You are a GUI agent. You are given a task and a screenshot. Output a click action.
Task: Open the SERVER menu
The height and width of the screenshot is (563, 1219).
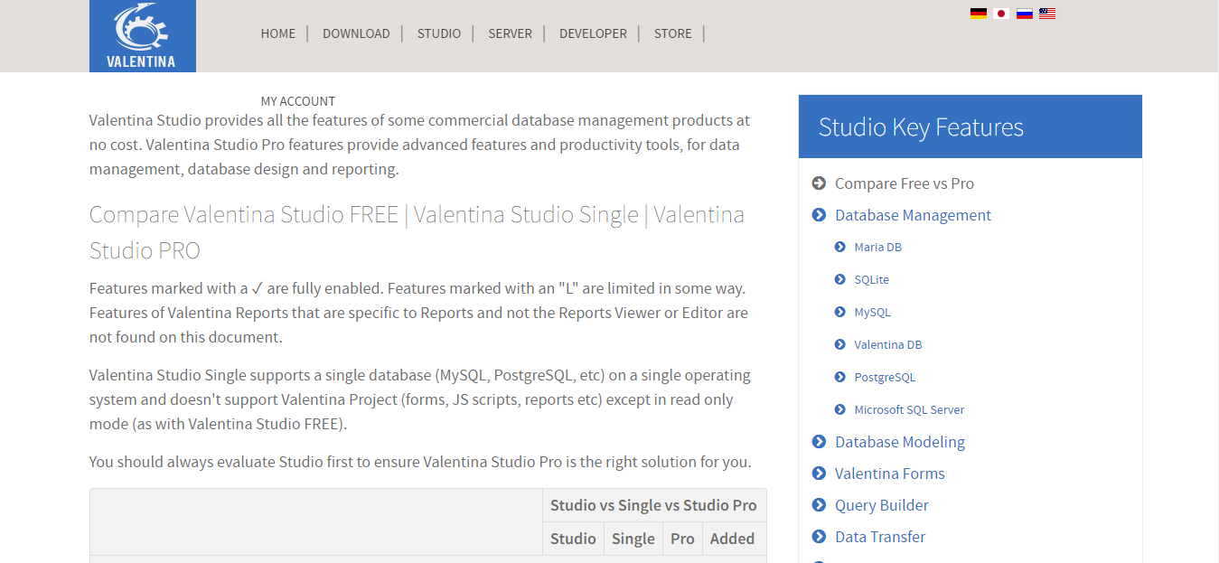[x=511, y=33]
